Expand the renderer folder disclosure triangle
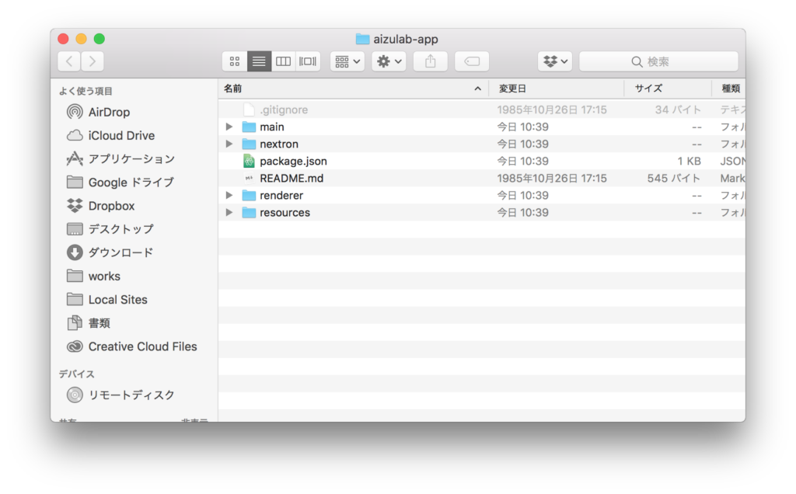This screenshot has width=796, height=494. [229, 195]
